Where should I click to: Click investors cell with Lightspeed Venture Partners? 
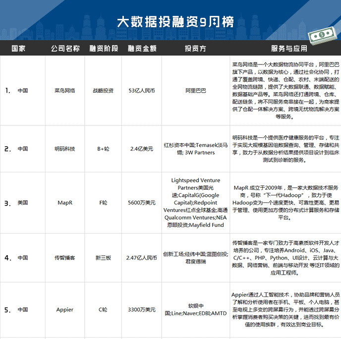(195, 202)
